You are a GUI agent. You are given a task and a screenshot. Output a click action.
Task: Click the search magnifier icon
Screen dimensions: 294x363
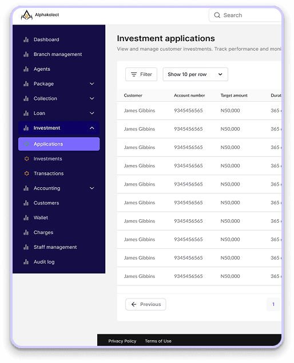[217, 15]
